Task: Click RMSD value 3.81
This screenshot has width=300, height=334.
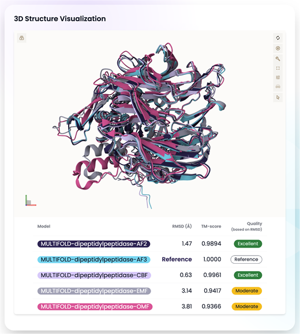Action: click(x=186, y=306)
